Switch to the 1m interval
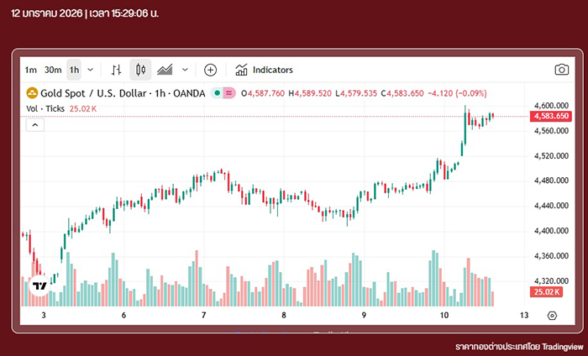588x356 pixels. (x=30, y=70)
